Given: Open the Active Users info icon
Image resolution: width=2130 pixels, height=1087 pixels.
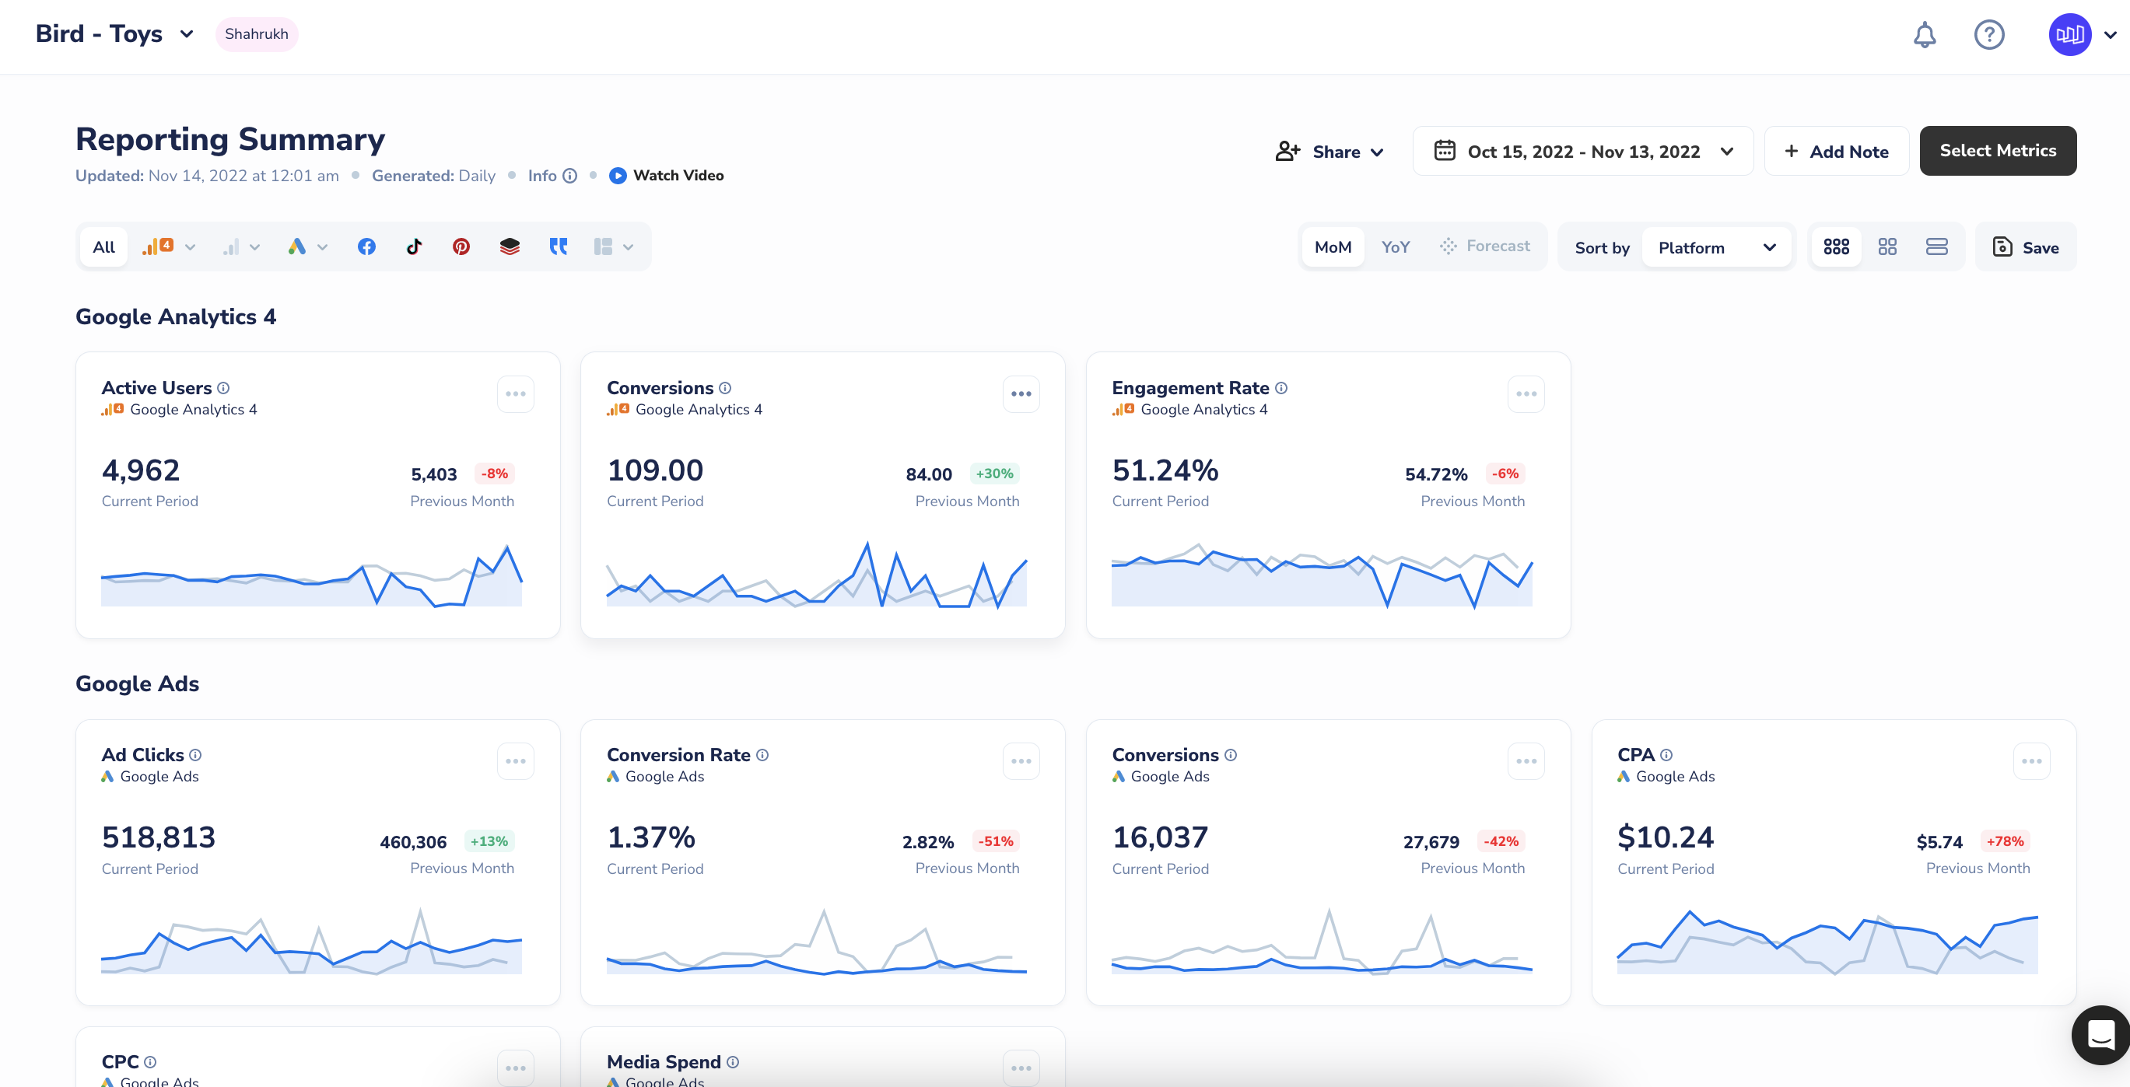Looking at the screenshot, I should [223, 388].
